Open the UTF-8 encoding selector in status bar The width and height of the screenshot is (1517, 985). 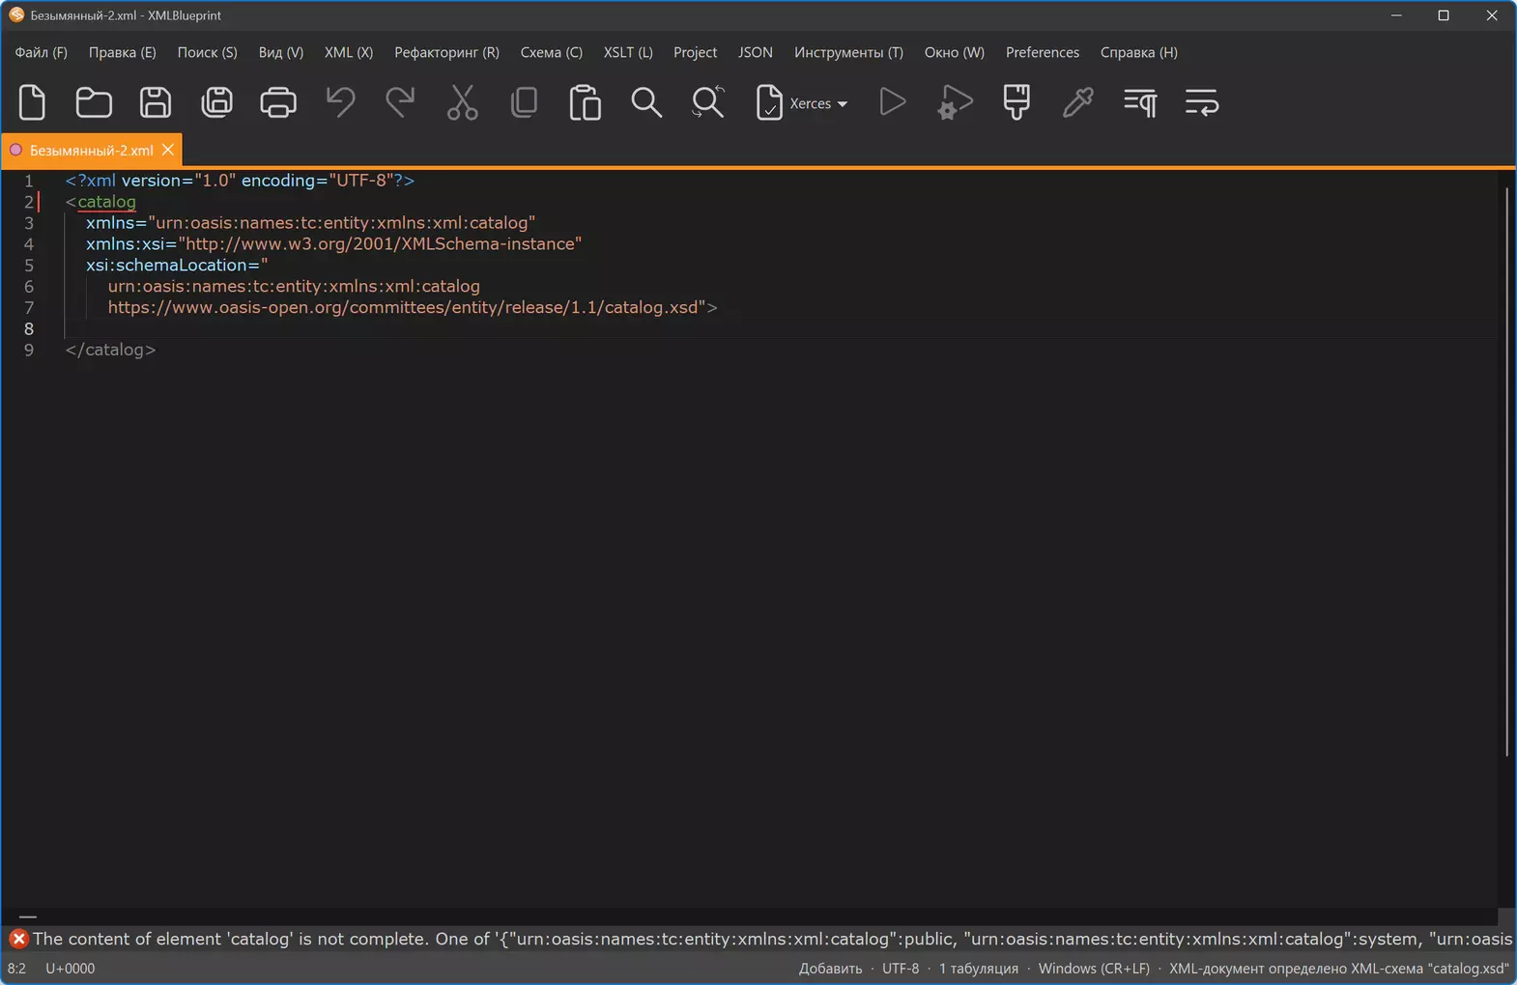tap(901, 969)
